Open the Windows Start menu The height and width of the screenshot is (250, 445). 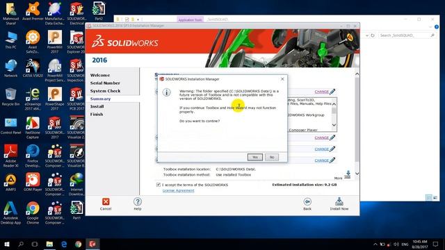(x=7, y=244)
